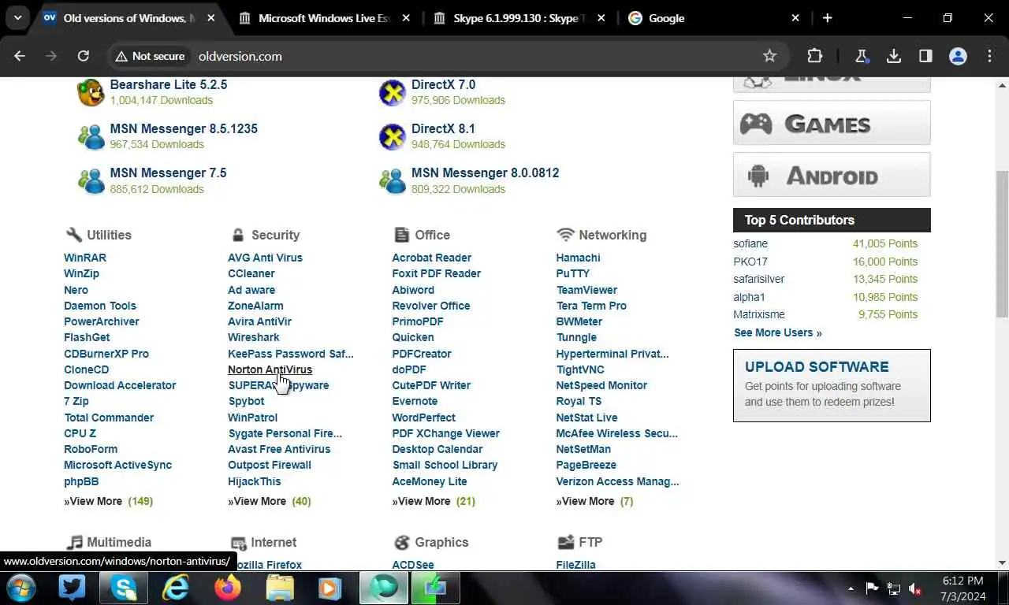The height and width of the screenshot is (605, 1009).
Task: Click the volume speaker tray icon
Action: (x=915, y=588)
